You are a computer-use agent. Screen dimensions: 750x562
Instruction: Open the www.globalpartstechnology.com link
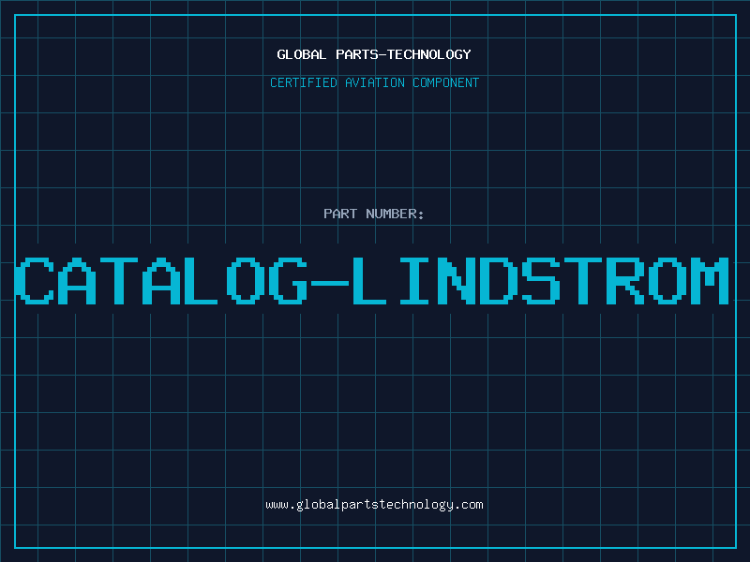[x=374, y=505]
